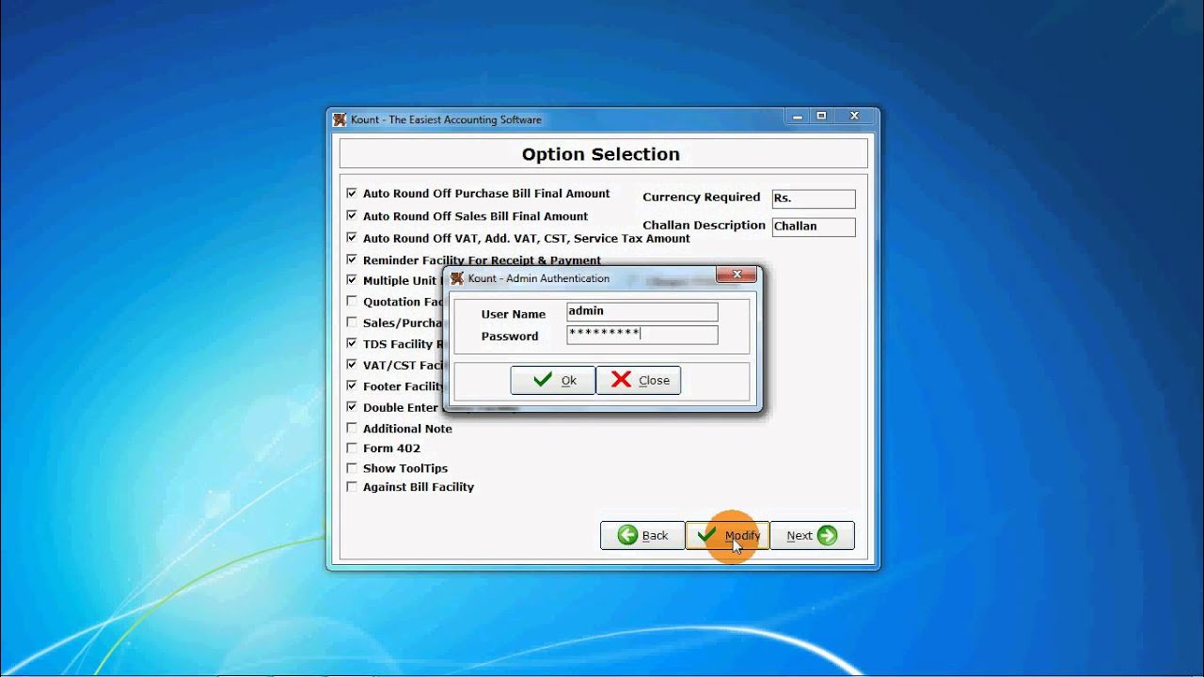Click the User Name input field
The image size is (1204, 677).
click(x=642, y=312)
